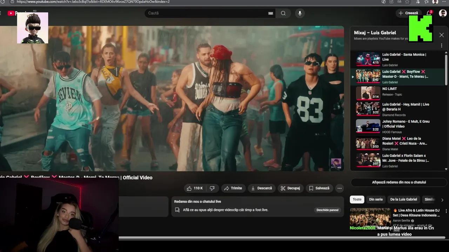Click the Trimite share button
Screen dimensions: 449x252
pyautogui.click(x=233, y=188)
